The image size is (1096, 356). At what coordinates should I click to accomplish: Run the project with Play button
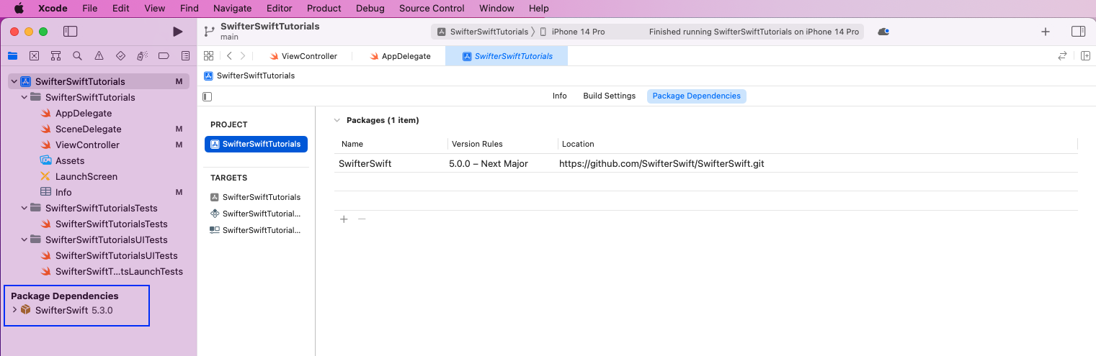[178, 32]
